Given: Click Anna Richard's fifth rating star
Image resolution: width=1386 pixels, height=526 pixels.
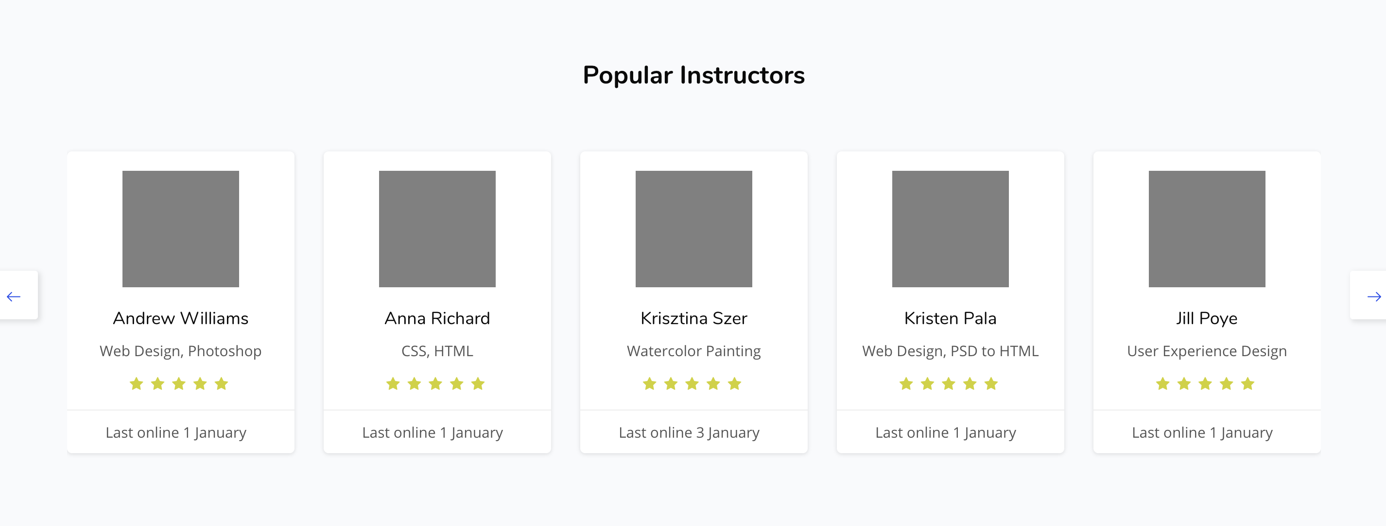Looking at the screenshot, I should coord(478,384).
